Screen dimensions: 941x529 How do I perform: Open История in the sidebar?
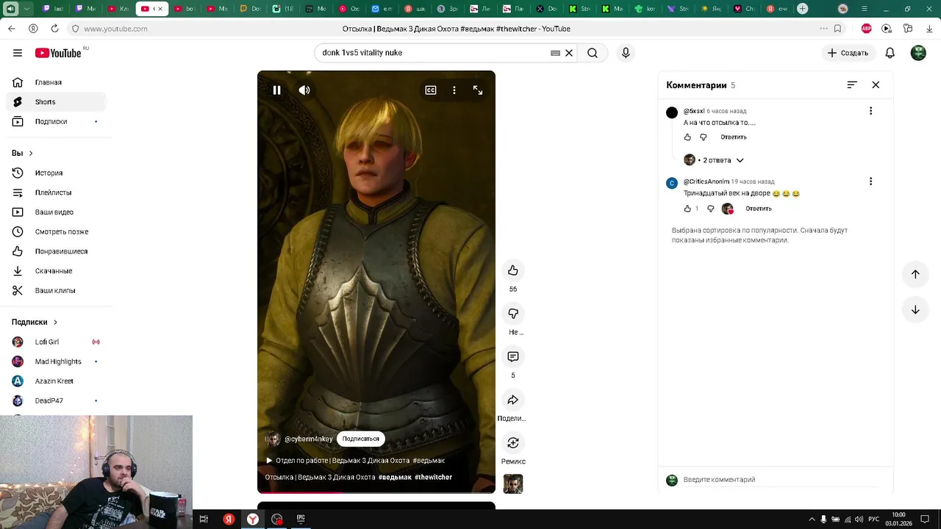click(56, 173)
